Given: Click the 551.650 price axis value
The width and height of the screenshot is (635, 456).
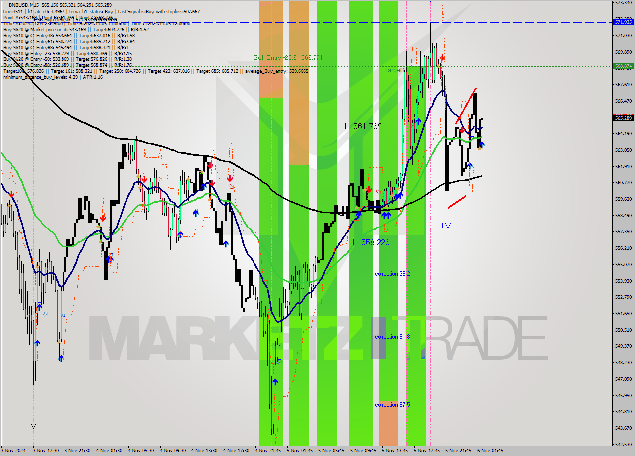Looking at the screenshot, I should pos(623,313).
